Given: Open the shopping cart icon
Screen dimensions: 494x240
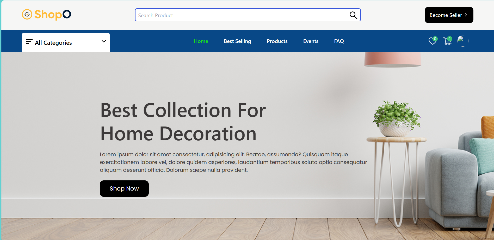Looking at the screenshot, I should pyautogui.click(x=447, y=42).
